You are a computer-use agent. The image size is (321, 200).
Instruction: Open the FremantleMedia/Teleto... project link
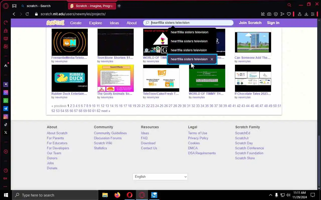click(x=69, y=58)
